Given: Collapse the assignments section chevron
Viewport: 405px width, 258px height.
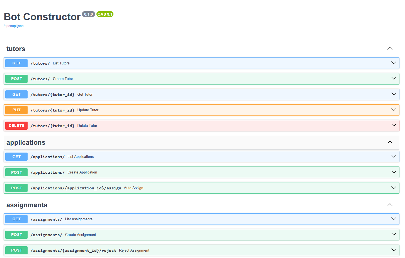Looking at the screenshot, I should 390,205.
